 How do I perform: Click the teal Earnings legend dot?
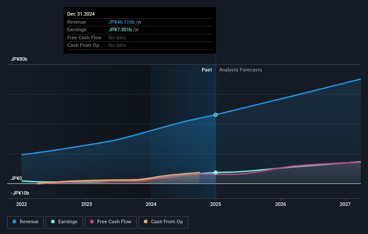pyautogui.click(x=53, y=221)
